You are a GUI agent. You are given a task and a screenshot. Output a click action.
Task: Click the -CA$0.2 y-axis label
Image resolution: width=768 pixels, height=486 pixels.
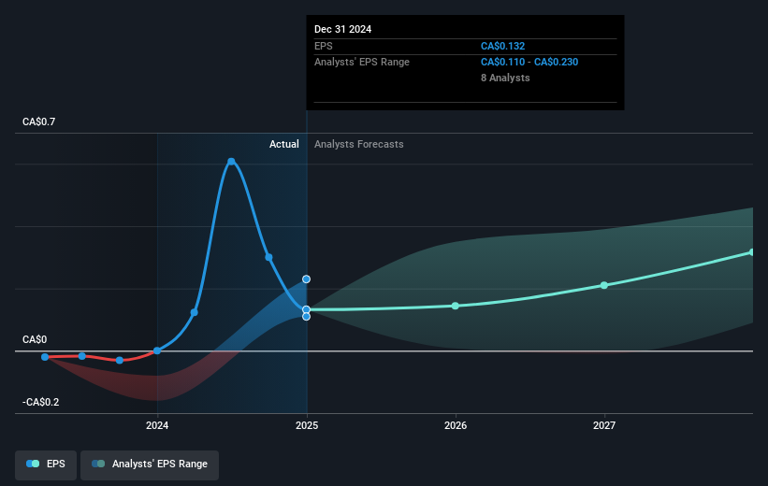click(x=40, y=402)
